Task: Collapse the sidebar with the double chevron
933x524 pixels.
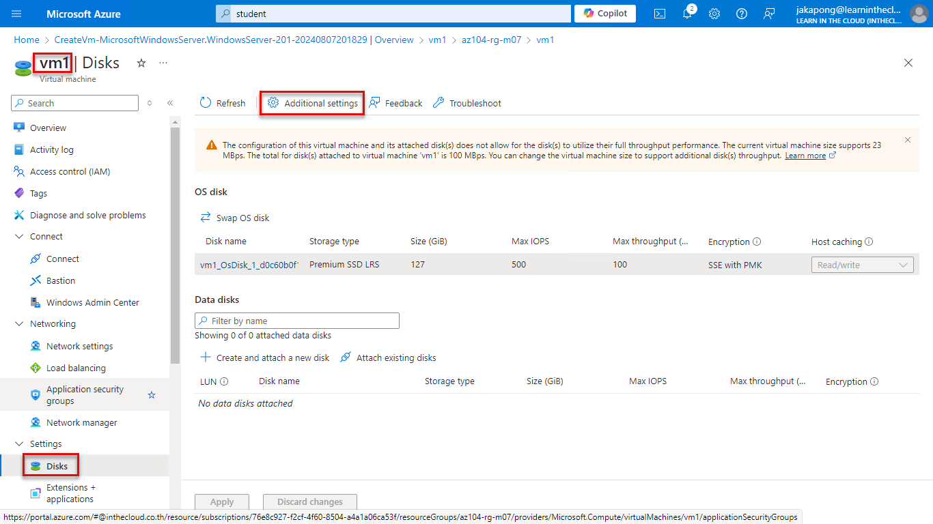Action: point(170,103)
